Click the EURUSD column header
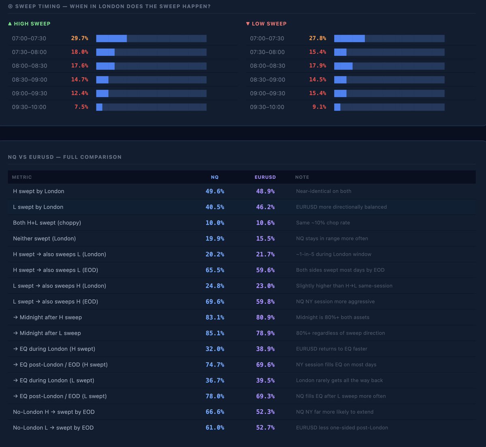The height and width of the screenshot is (447, 486). pyautogui.click(x=265, y=177)
